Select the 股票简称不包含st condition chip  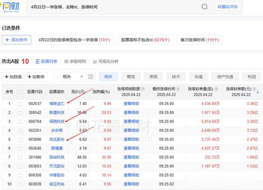[x=145, y=40]
